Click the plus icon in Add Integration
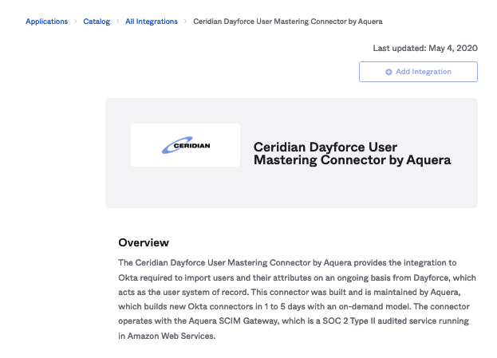 [389, 72]
